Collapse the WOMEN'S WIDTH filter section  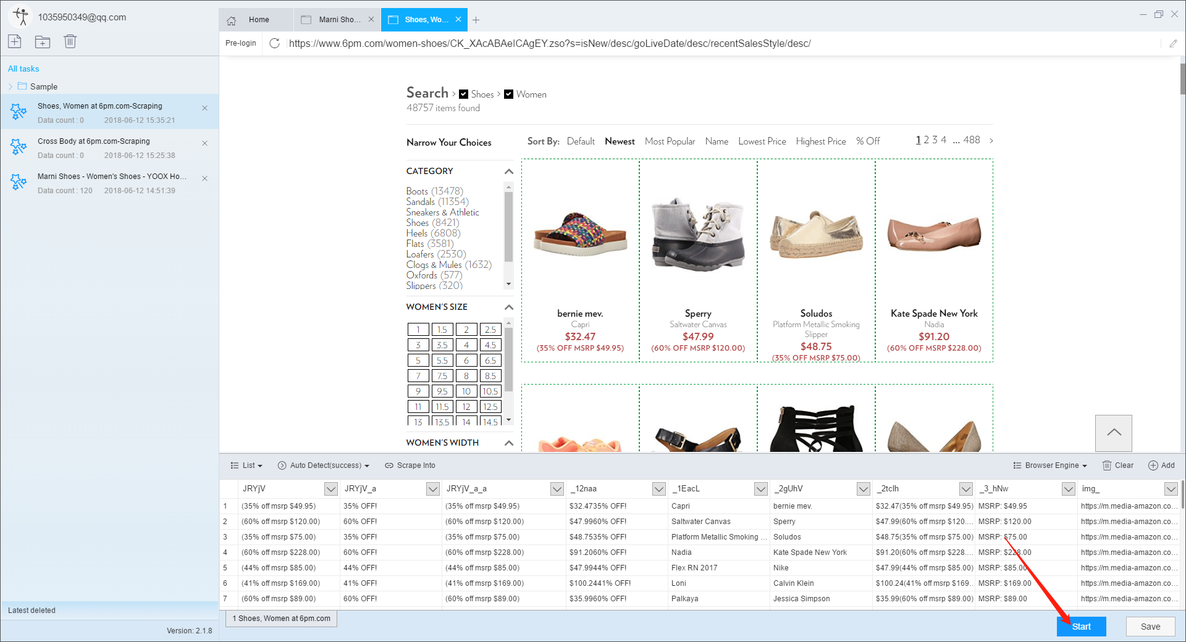coord(509,443)
